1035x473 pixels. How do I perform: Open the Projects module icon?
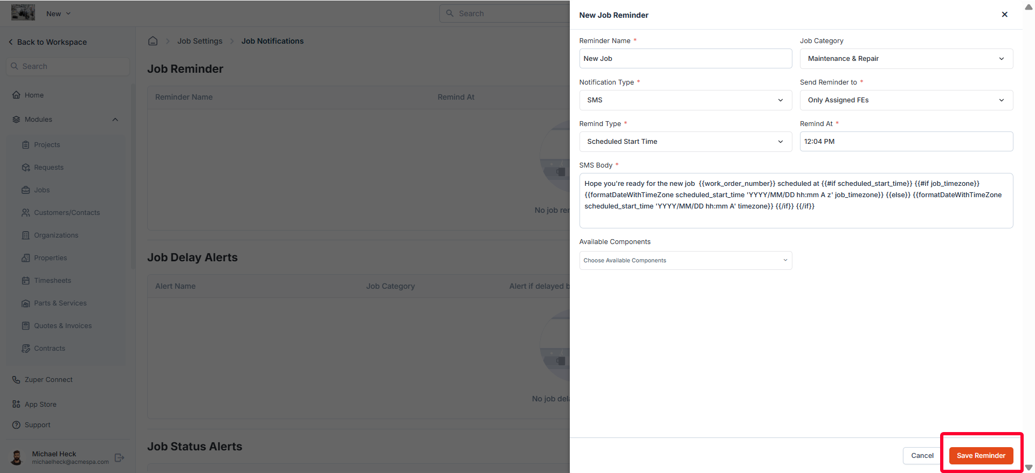(26, 145)
